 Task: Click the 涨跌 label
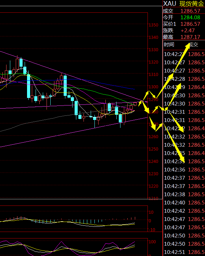click(168, 31)
